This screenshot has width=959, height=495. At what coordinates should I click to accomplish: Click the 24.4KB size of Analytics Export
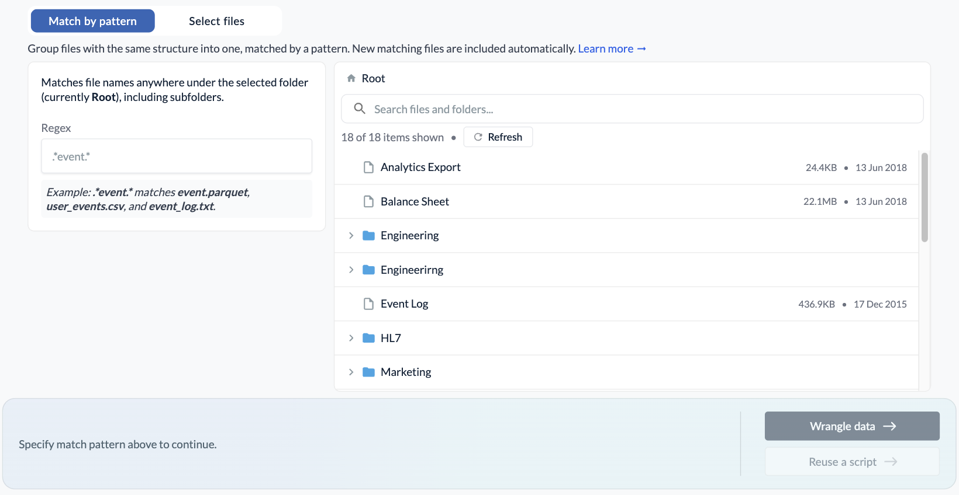coord(821,168)
